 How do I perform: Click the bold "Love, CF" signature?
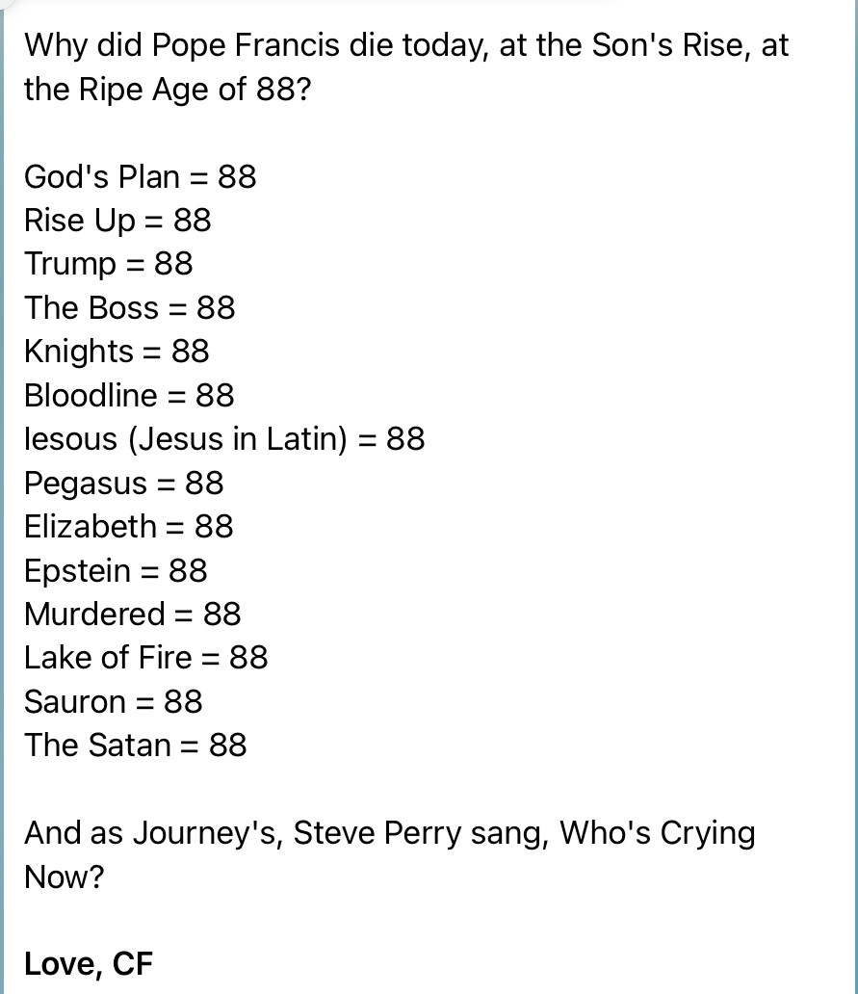[89, 964]
